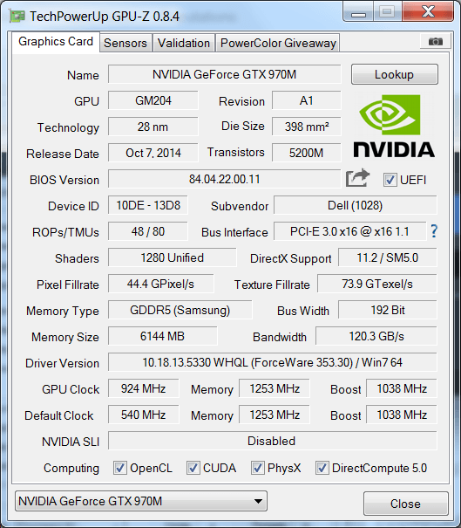Click the NVIDIA logo image
Viewport: 461px width, 528px height.
(393, 126)
